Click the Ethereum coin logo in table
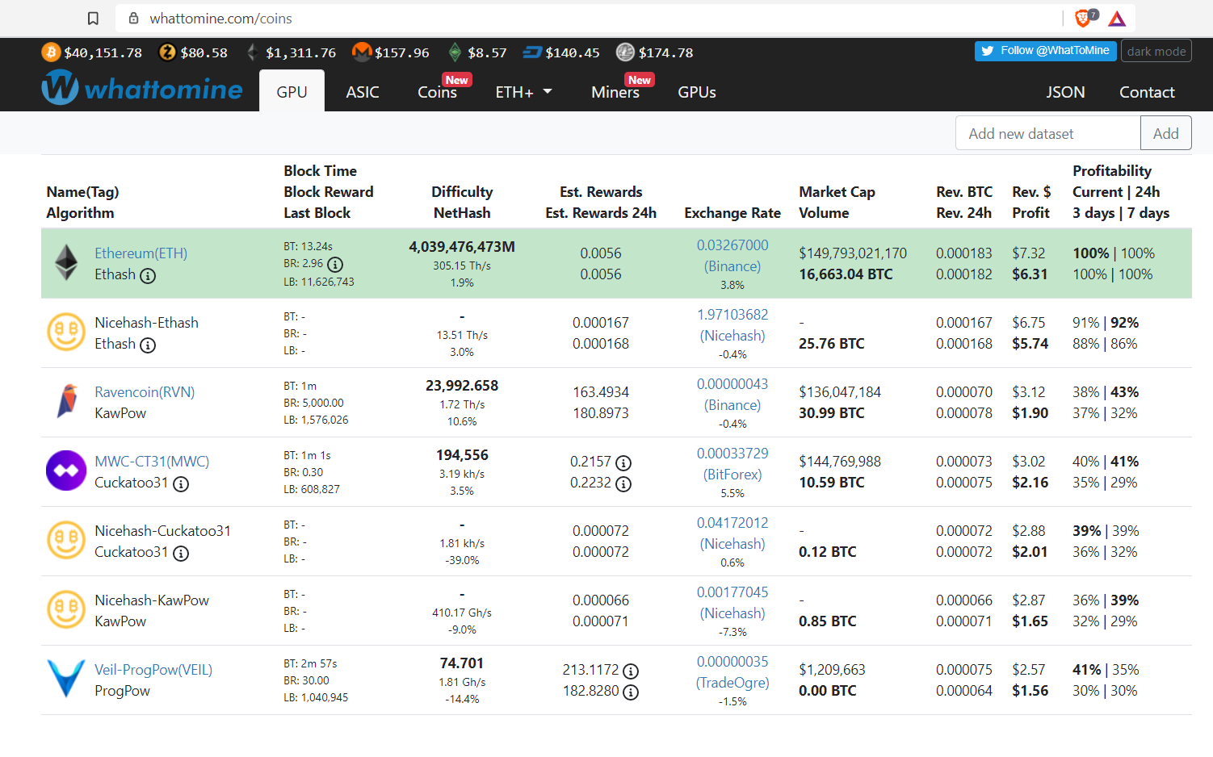The height and width of the screenshot is (757, 1213). coord(66,263)
